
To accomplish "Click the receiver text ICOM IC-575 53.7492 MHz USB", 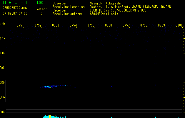I will click(118, 10).
